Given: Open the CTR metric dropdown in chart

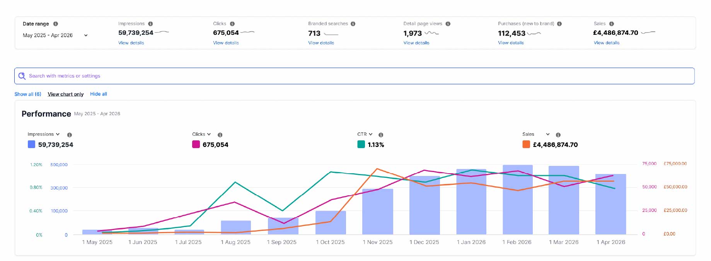Looking at the screenshot, I should [x=365, y=134].
